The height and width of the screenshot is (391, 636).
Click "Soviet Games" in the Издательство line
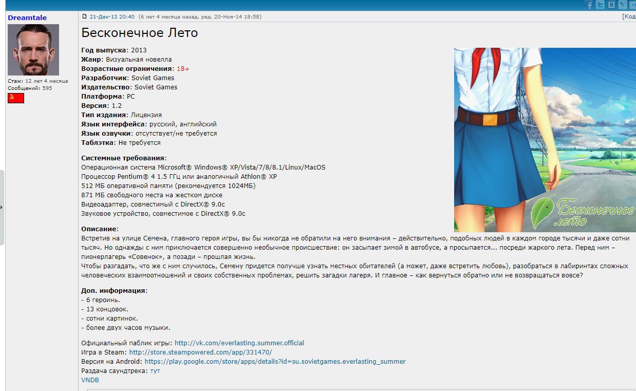(156, 87)
